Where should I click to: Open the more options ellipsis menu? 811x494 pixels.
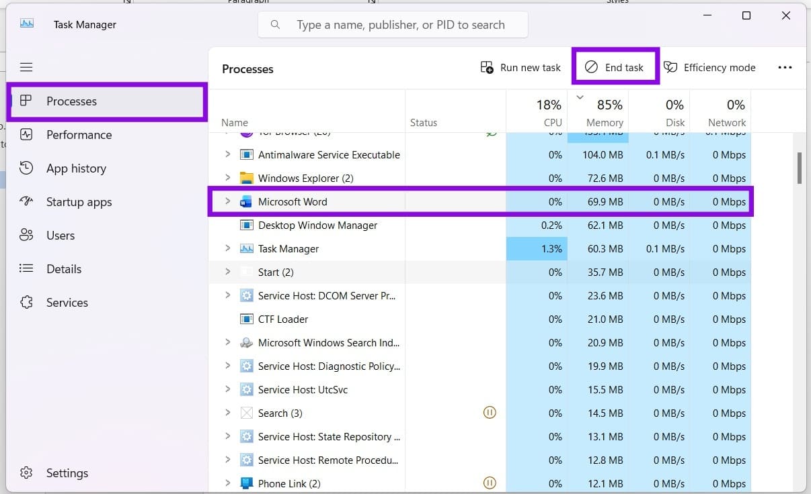pos(785,67)
